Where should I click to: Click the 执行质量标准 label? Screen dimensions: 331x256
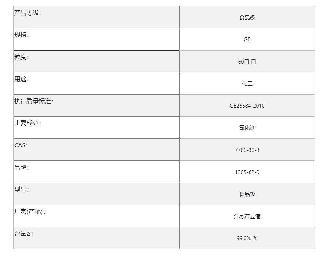34,101
